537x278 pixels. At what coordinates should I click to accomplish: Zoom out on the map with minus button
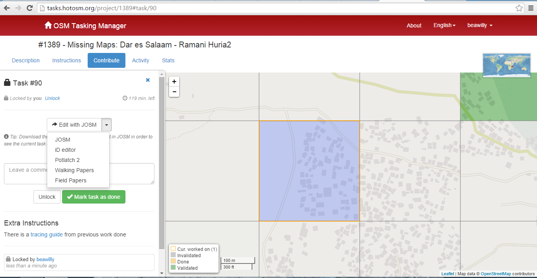(x=174, y=92)
